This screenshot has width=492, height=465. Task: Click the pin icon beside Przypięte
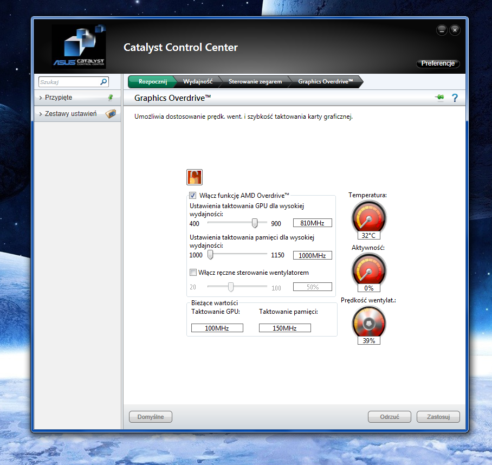[111, 98]
